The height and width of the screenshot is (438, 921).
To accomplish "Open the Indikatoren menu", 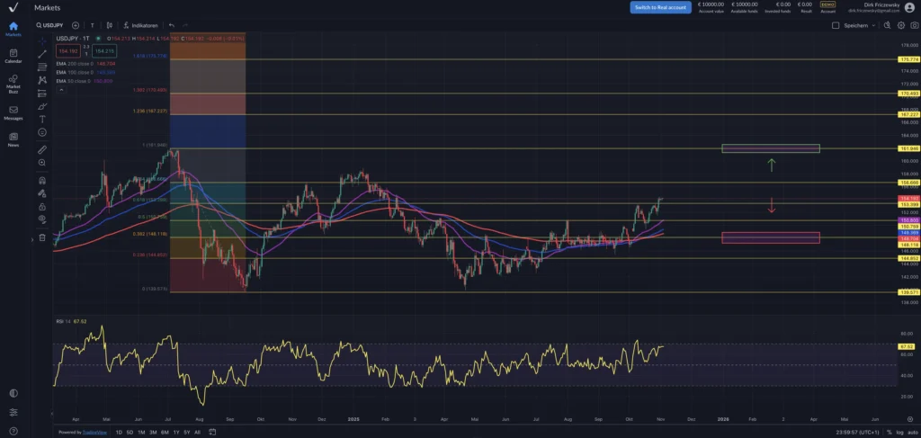I will click(x=139, y=25).
